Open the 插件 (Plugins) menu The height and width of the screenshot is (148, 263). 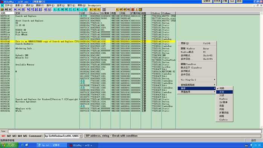(50, 6)
